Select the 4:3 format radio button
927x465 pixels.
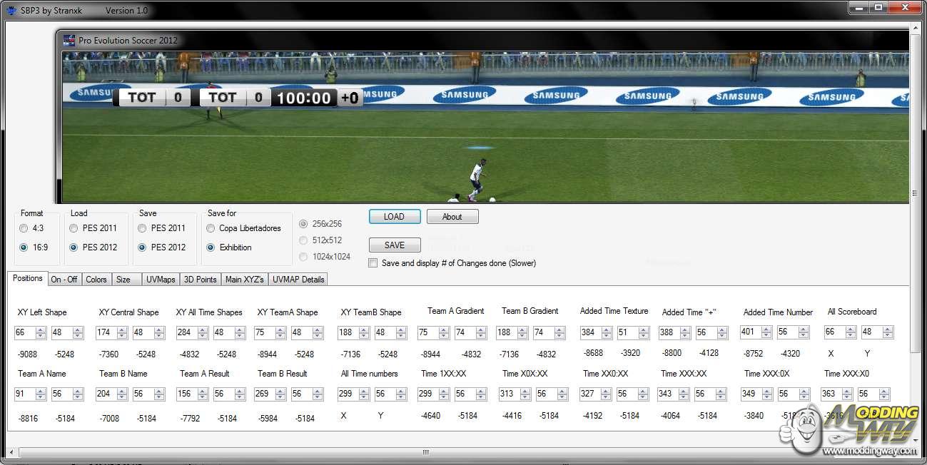(24, 228)
